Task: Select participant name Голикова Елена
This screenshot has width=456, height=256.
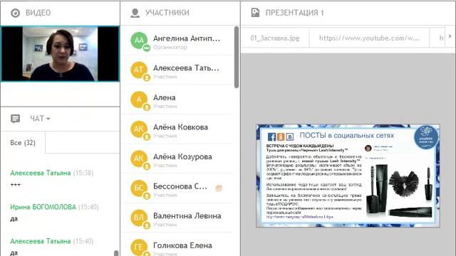Action: [x=182, y=245]
